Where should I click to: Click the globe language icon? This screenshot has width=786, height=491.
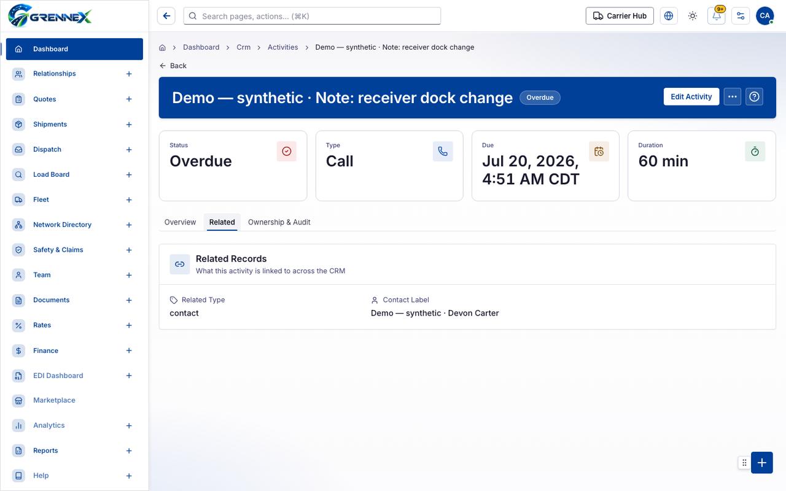coord(669,16)
